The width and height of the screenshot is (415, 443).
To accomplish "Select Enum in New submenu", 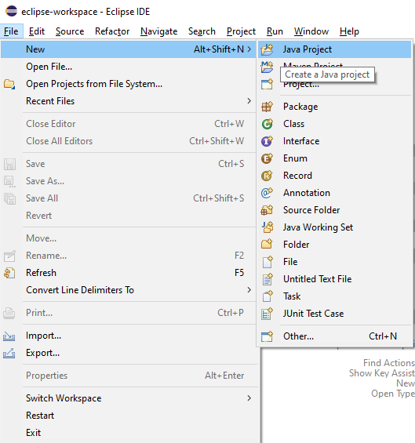I will (x=335, y=158).
